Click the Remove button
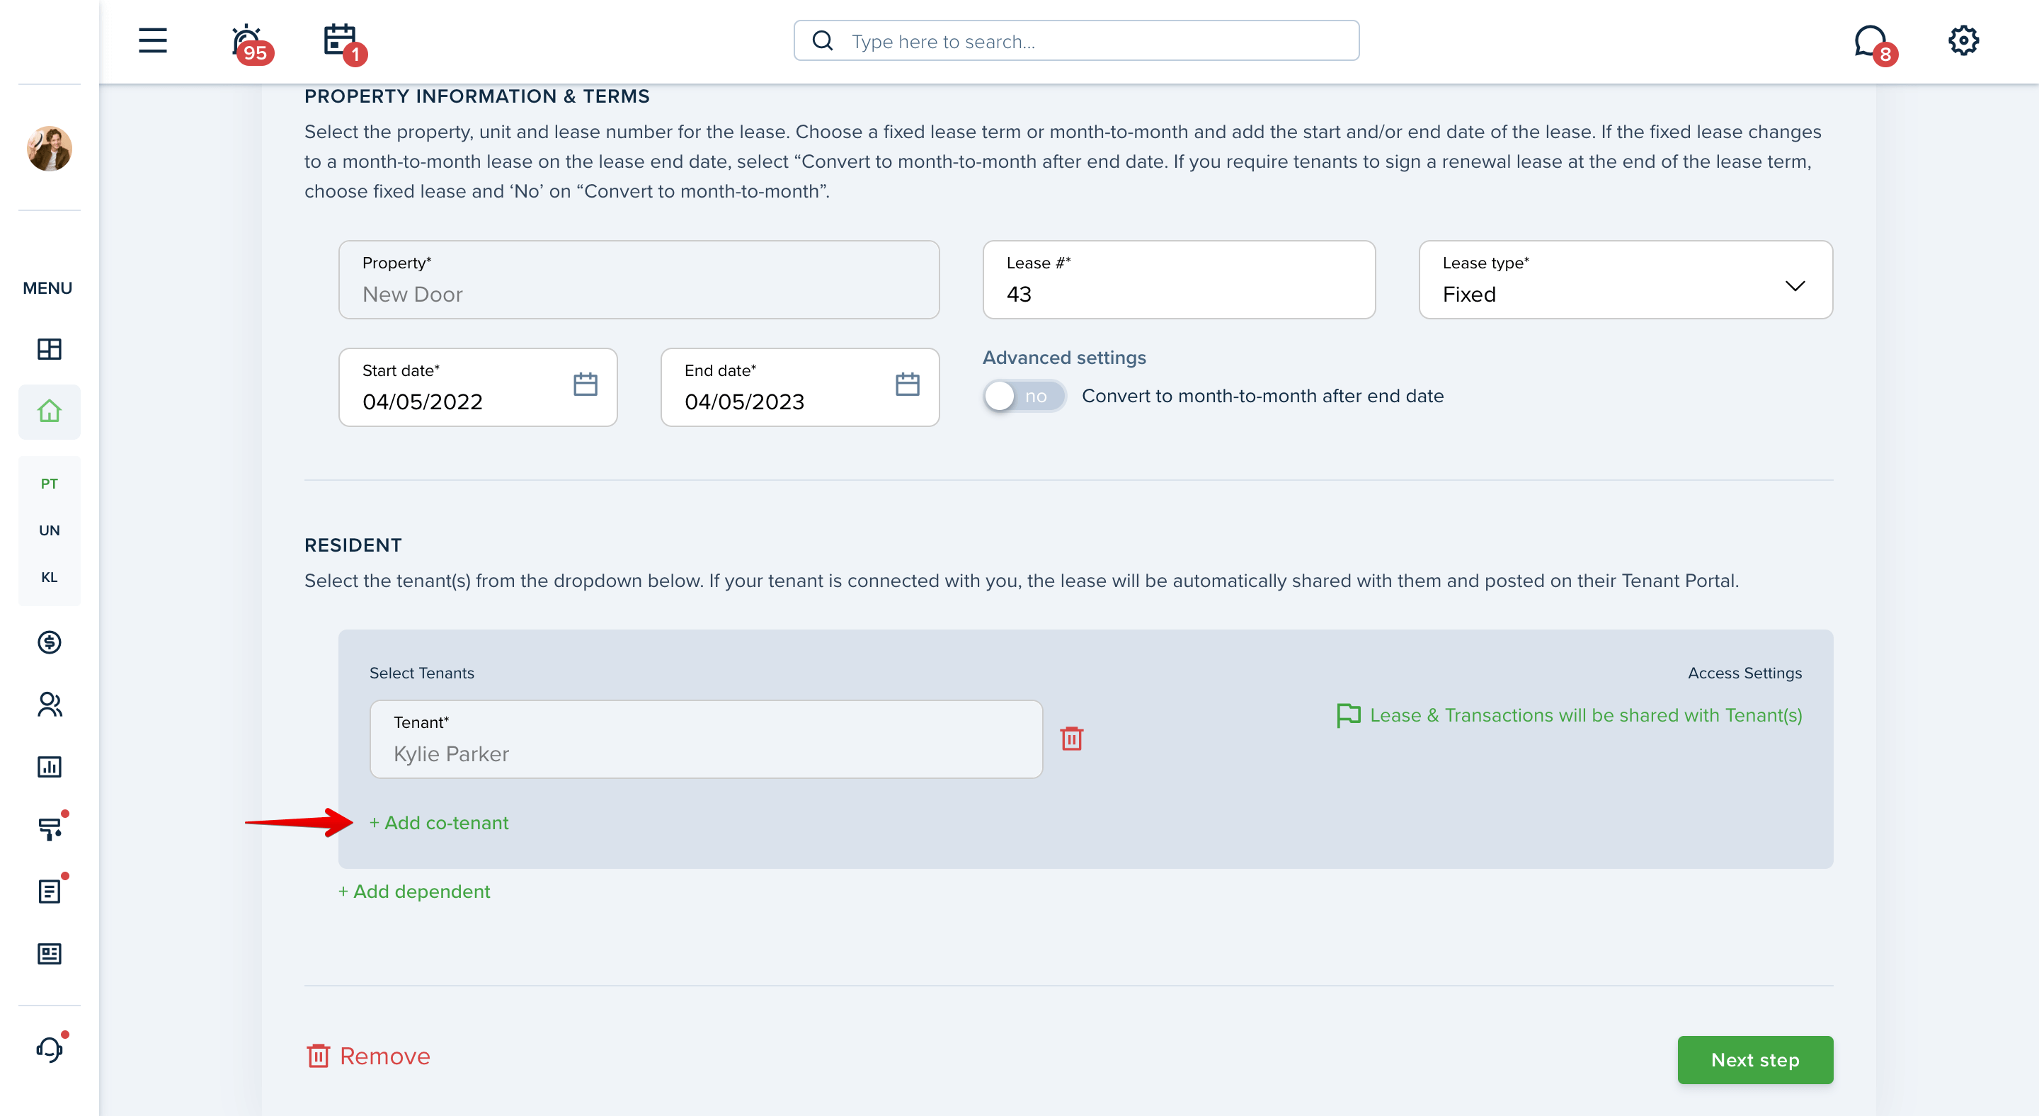Image resolution: width=2039 pixels, height=1116 pixels. pos(368,1056)
